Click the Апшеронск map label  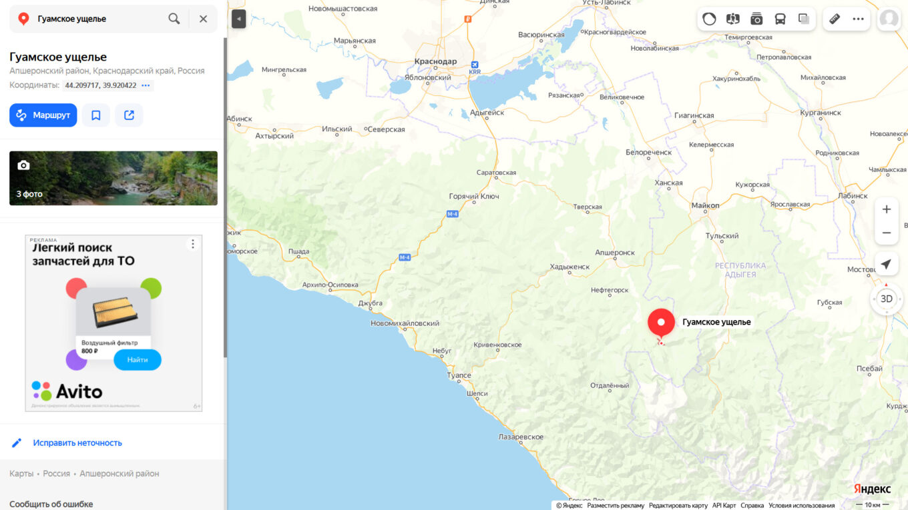(615, 253)
